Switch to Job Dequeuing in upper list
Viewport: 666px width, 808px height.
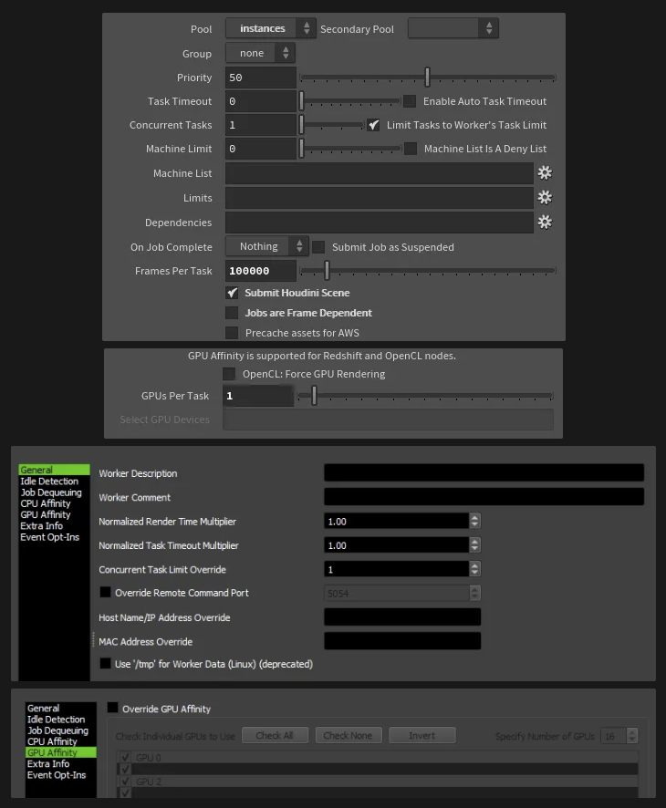point(51,492)
